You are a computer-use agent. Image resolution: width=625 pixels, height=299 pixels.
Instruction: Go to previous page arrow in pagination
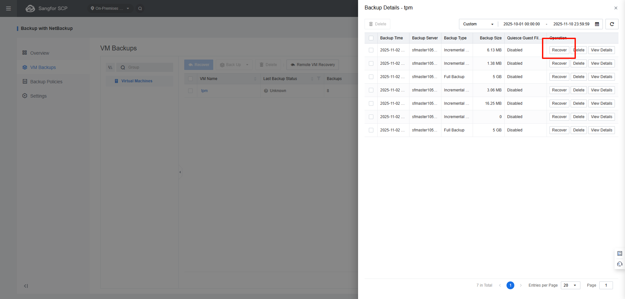click(x=500, y=285)
